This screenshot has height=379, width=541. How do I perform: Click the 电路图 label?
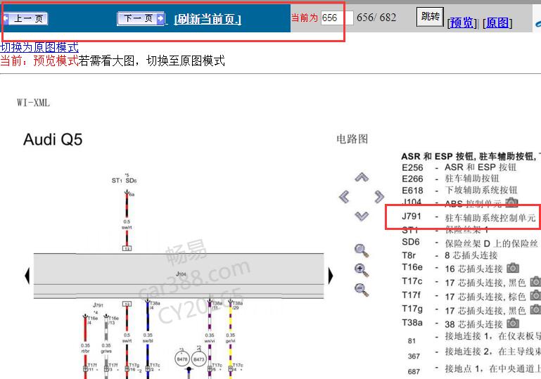tap(352, 139)
